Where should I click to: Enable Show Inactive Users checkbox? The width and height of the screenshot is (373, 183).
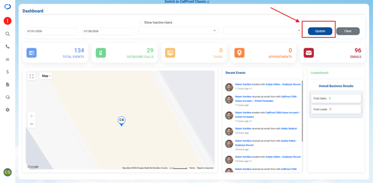click(141, 22)
